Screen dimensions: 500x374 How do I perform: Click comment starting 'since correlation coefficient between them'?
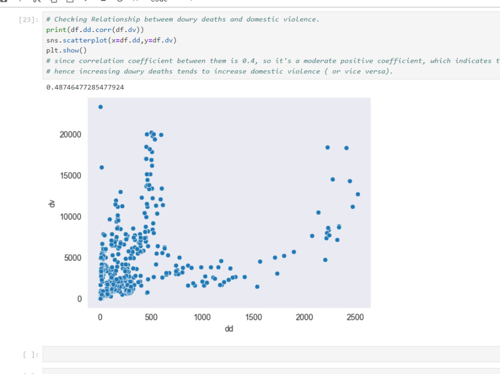273,61
